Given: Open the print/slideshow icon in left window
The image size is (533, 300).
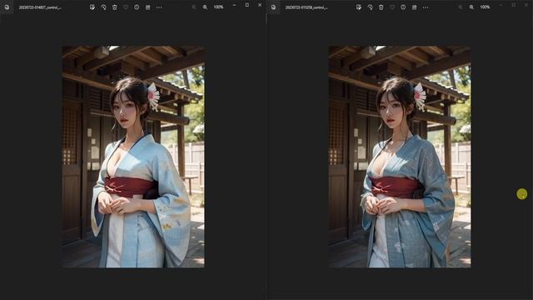Looking at the screenshot, I should pyautogui.click(x=148, y=7).
